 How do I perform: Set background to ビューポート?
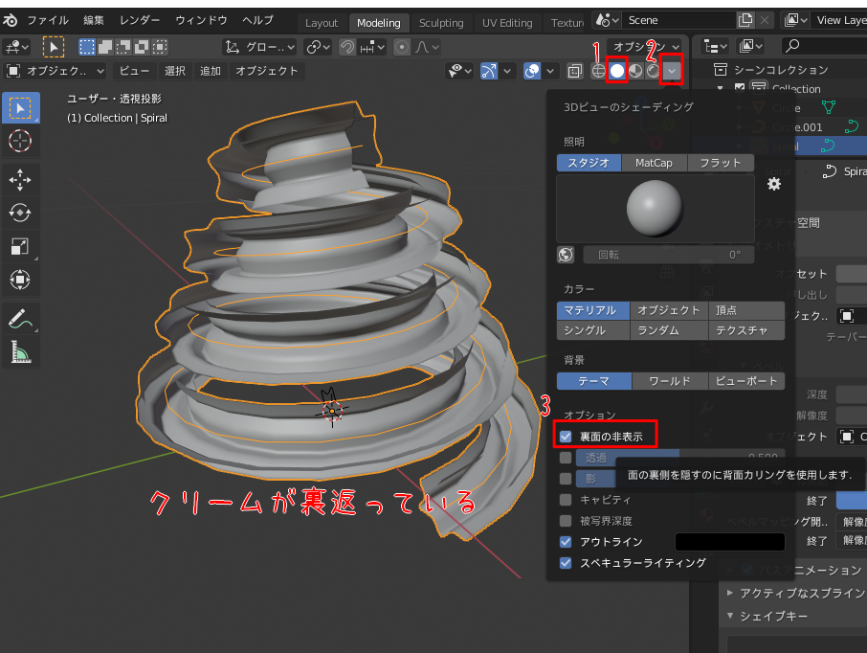[x=746, y=381]
